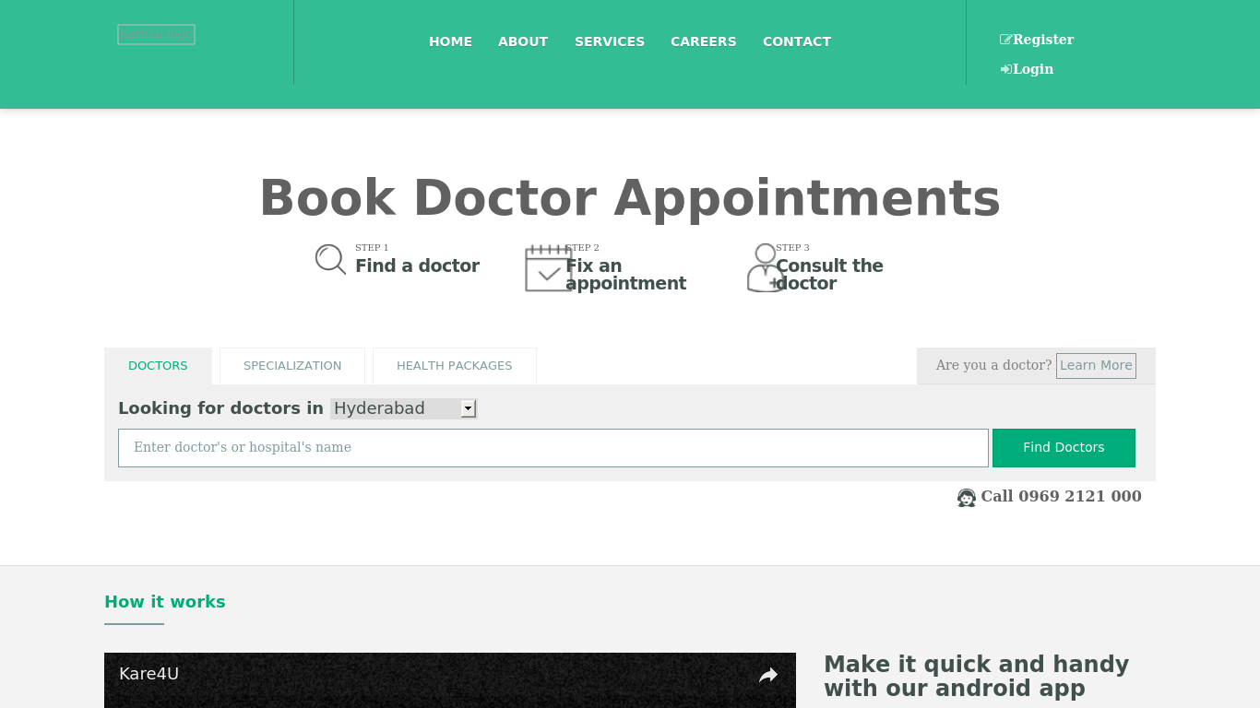Click the Kare4U logo image

[156, 34]
